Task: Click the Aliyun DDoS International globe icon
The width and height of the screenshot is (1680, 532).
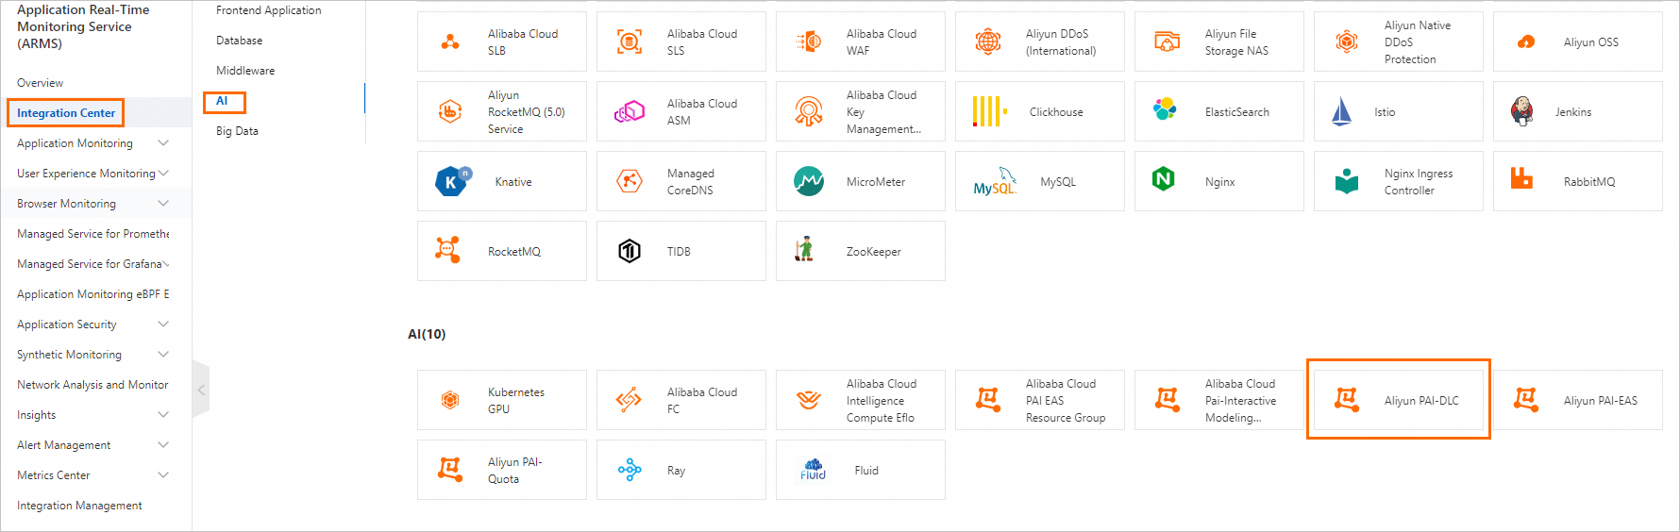Action: (x=988, y=42)
